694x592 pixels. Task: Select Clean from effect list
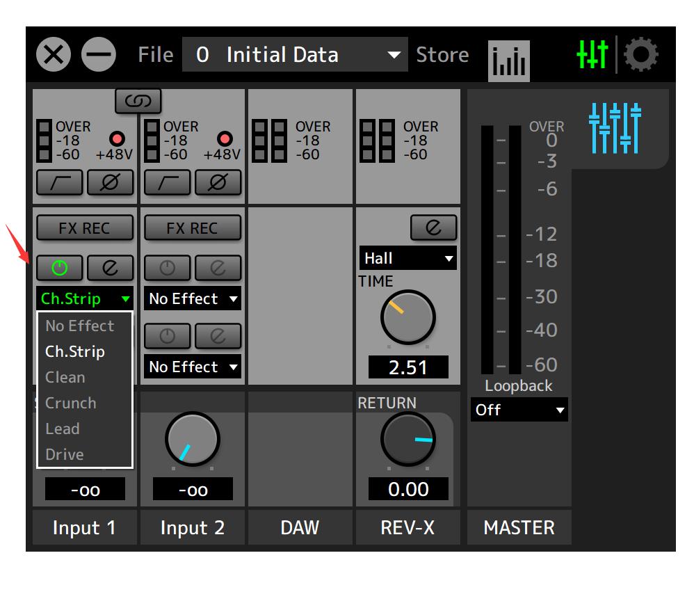[65, 377]
